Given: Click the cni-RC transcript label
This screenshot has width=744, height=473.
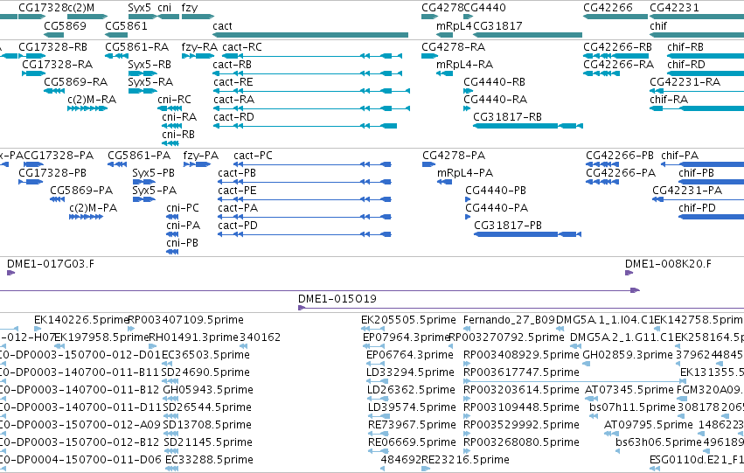Looking at the screenshot, I should 174,100.
